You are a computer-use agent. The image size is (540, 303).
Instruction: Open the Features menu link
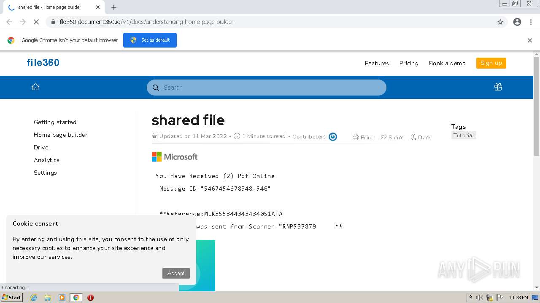click(x=377, y=63)
